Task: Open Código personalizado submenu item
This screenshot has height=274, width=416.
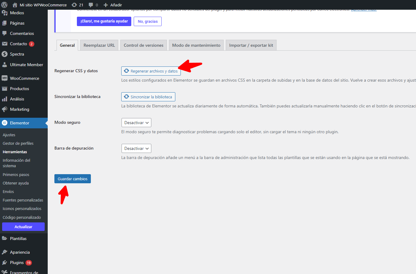Action: [22, 217]
